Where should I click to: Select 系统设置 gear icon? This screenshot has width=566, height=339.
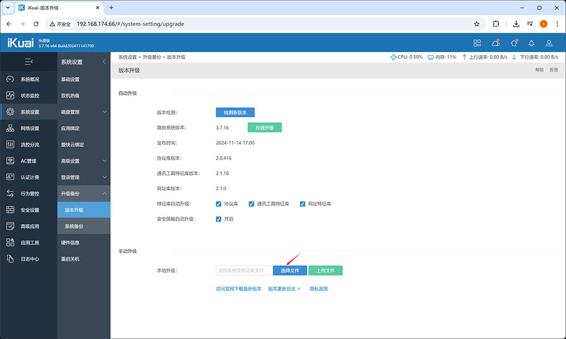[10, 112]
